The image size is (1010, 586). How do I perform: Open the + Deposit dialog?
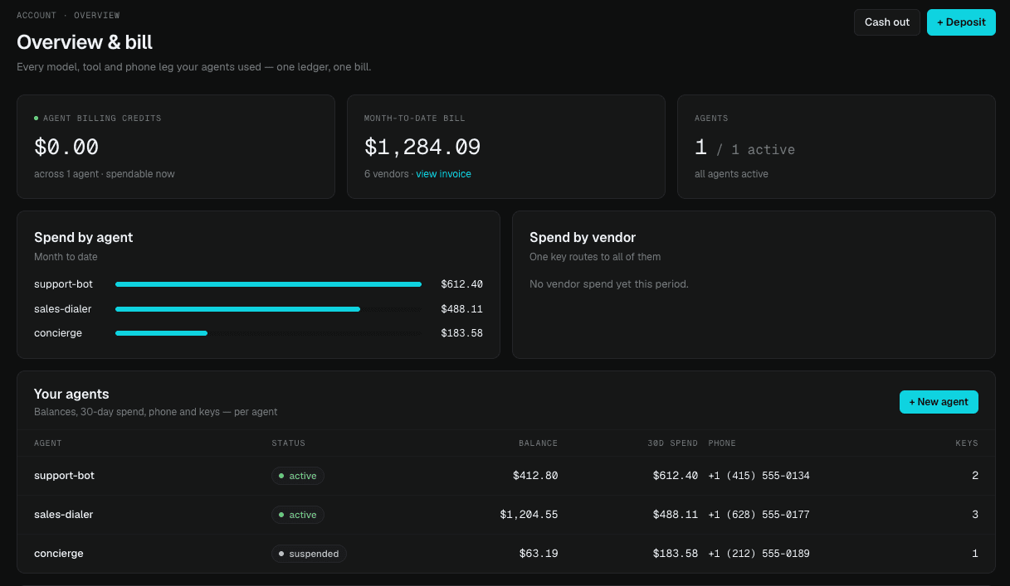961,22
